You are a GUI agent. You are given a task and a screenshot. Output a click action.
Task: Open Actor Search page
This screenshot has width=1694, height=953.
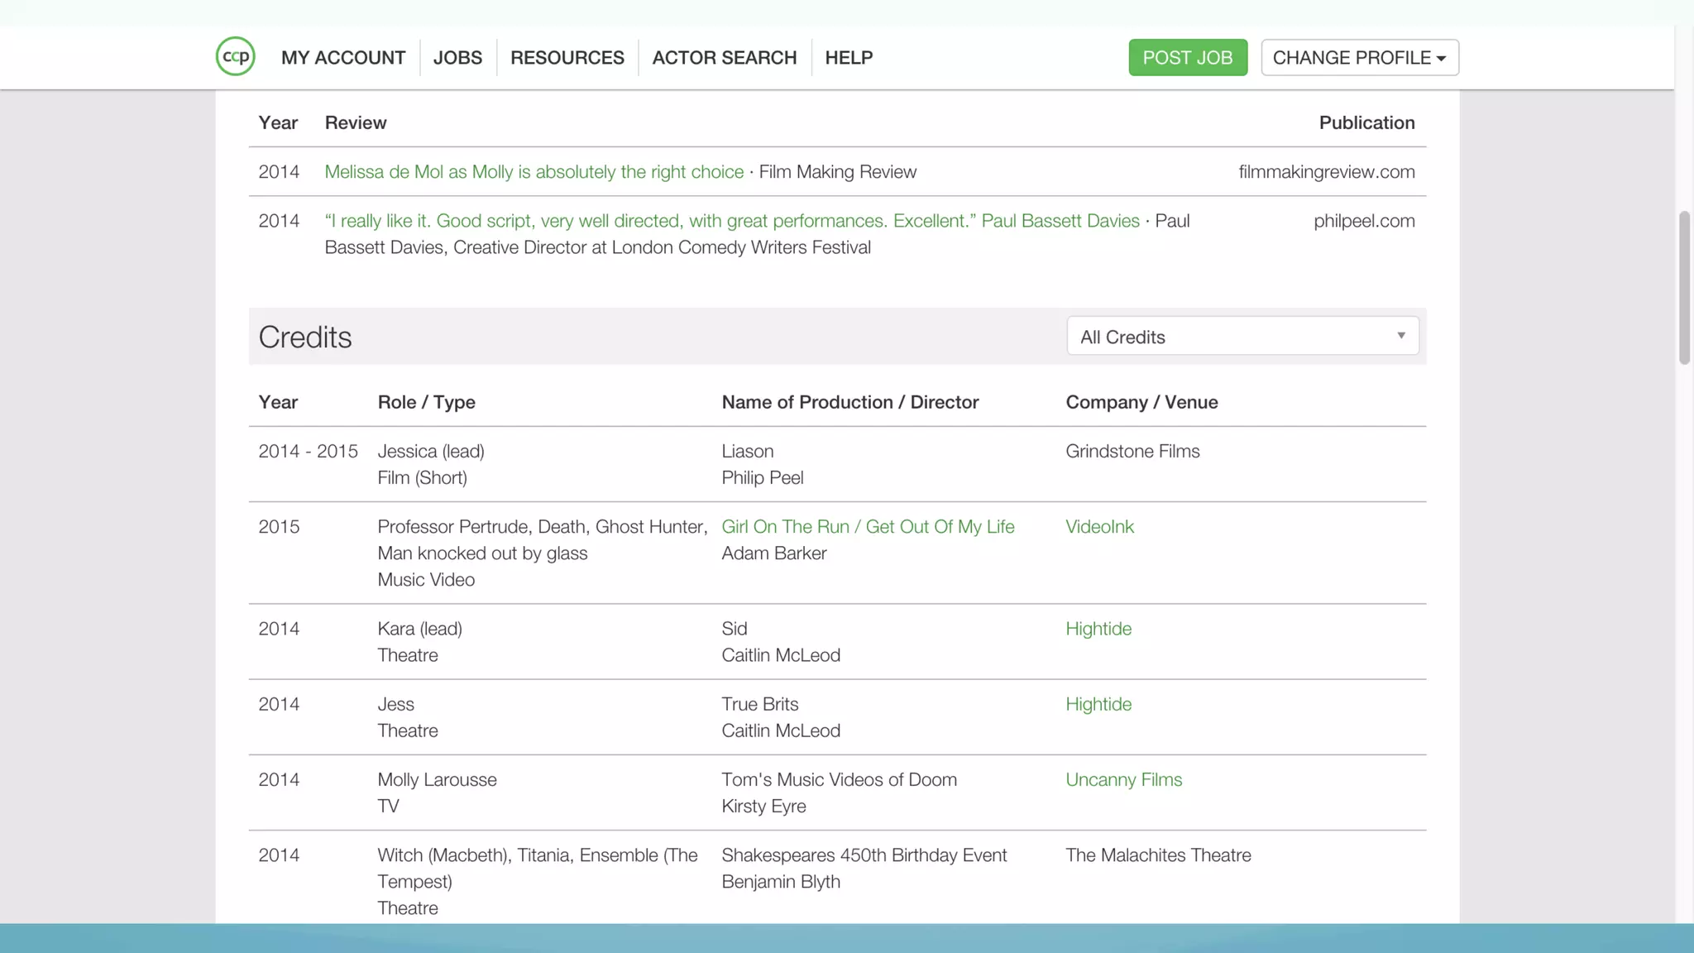724,58
